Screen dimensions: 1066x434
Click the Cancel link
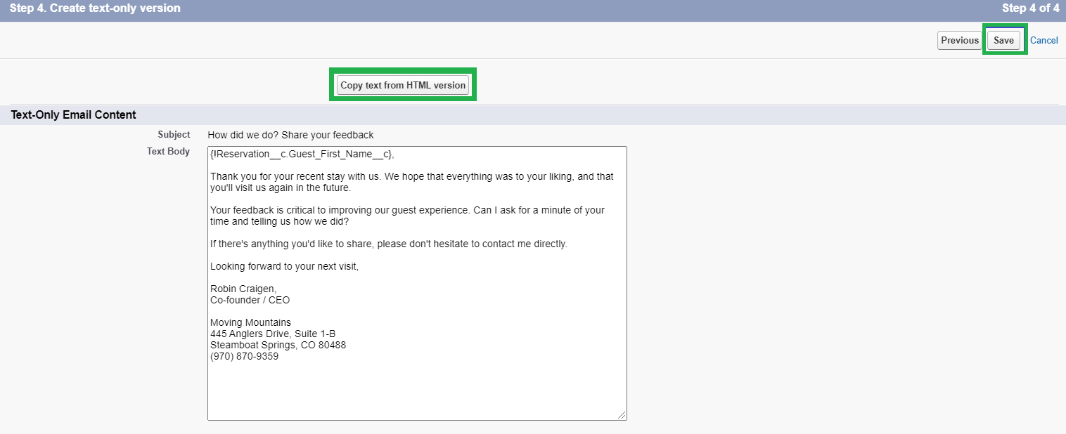[1044, 40]
